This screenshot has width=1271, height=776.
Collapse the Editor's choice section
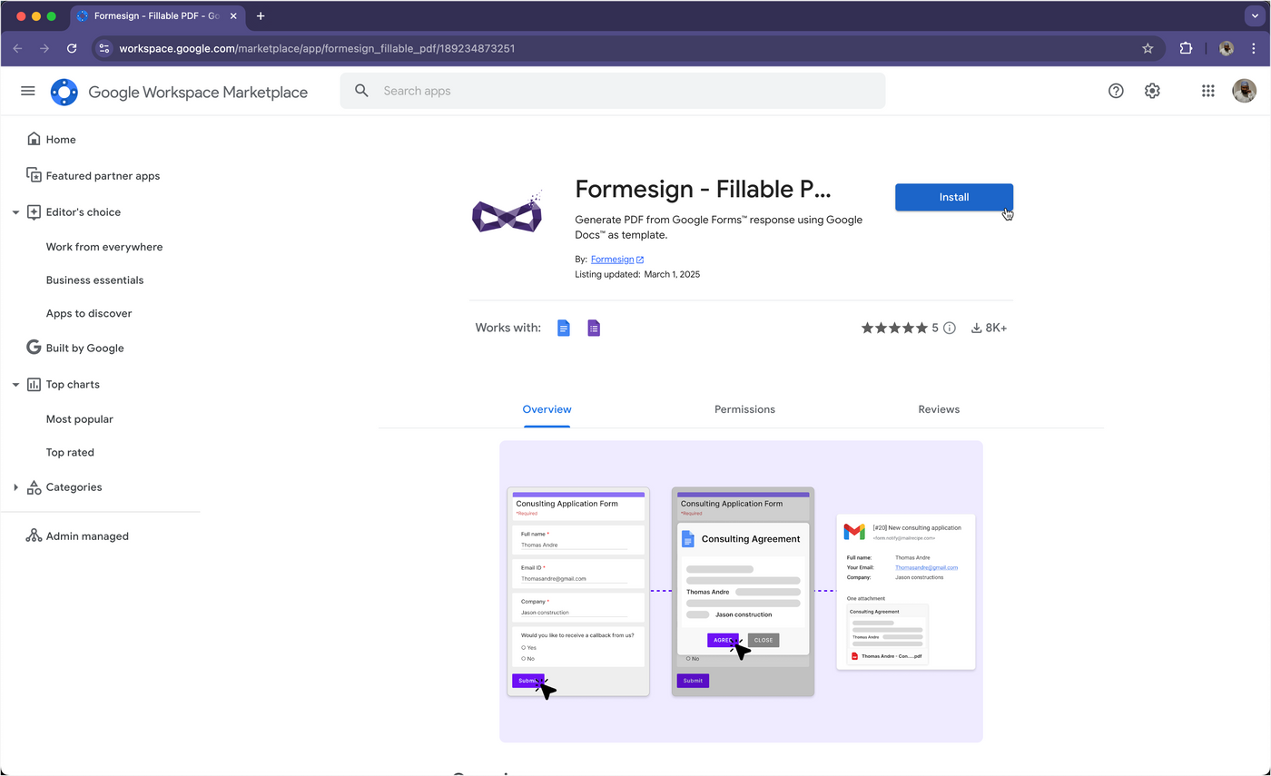click(x=15, y=212)
